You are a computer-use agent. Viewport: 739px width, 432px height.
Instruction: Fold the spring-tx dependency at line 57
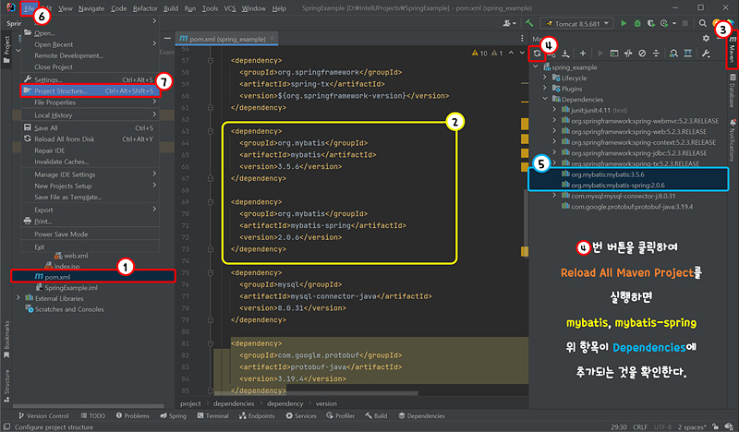(x=211, y=61)
